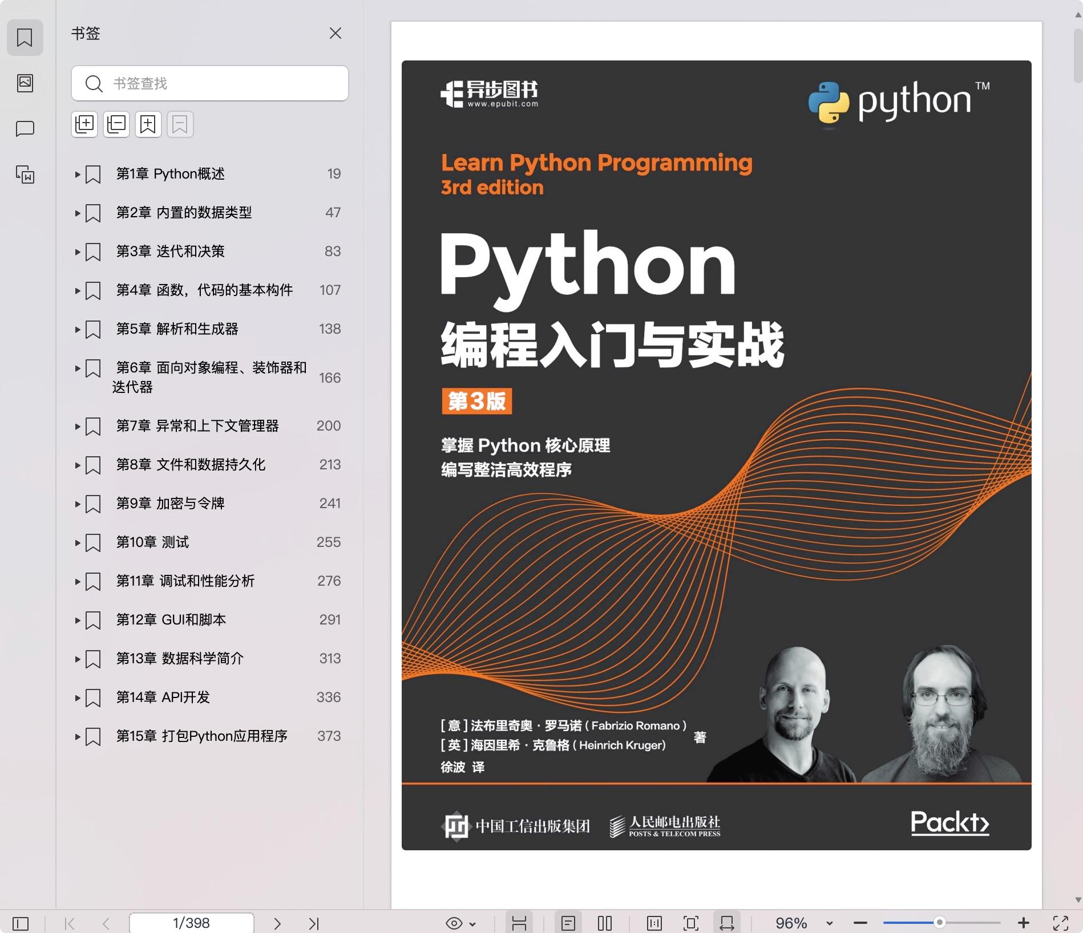Jump to 第3章 迭代和决策

171,251
